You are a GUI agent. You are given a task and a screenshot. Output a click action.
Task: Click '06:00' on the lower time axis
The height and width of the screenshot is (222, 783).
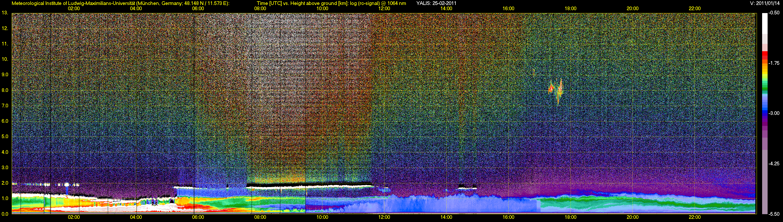pyautogui.click(x=198, y=217)
